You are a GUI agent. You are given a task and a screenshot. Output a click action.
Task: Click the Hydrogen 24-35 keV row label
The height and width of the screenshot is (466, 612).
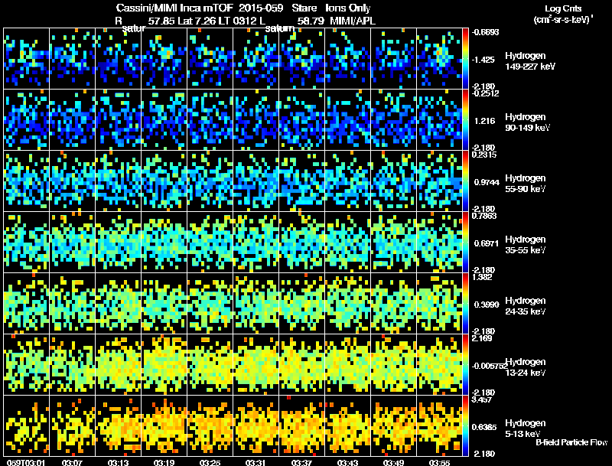(526, 306)
